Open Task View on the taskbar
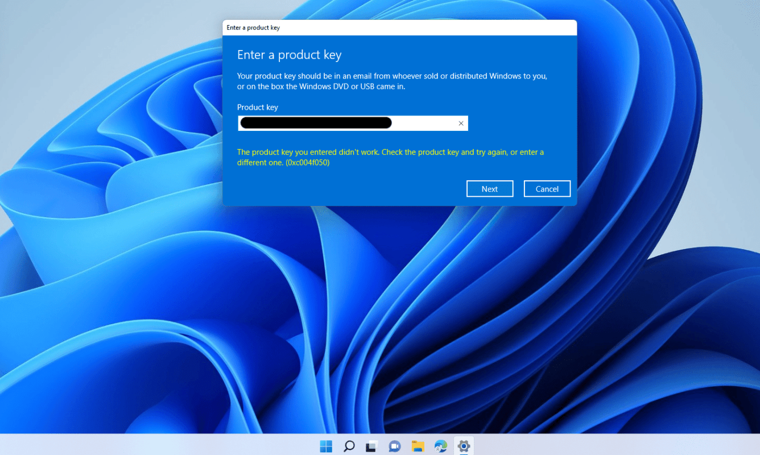Screen dimensions: 760x455 pos(372,446)
